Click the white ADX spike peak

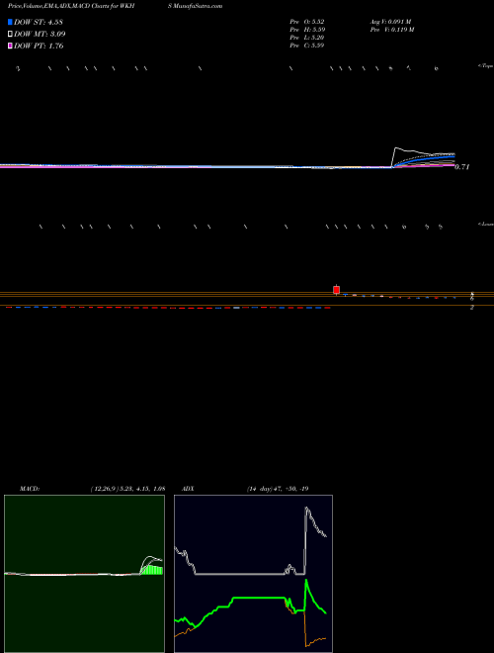(x=306, y=509)
